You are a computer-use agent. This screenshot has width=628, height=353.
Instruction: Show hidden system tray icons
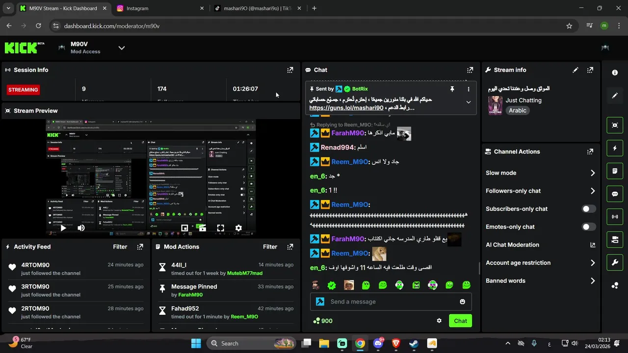pyautogui.click(x=508, y=343)
